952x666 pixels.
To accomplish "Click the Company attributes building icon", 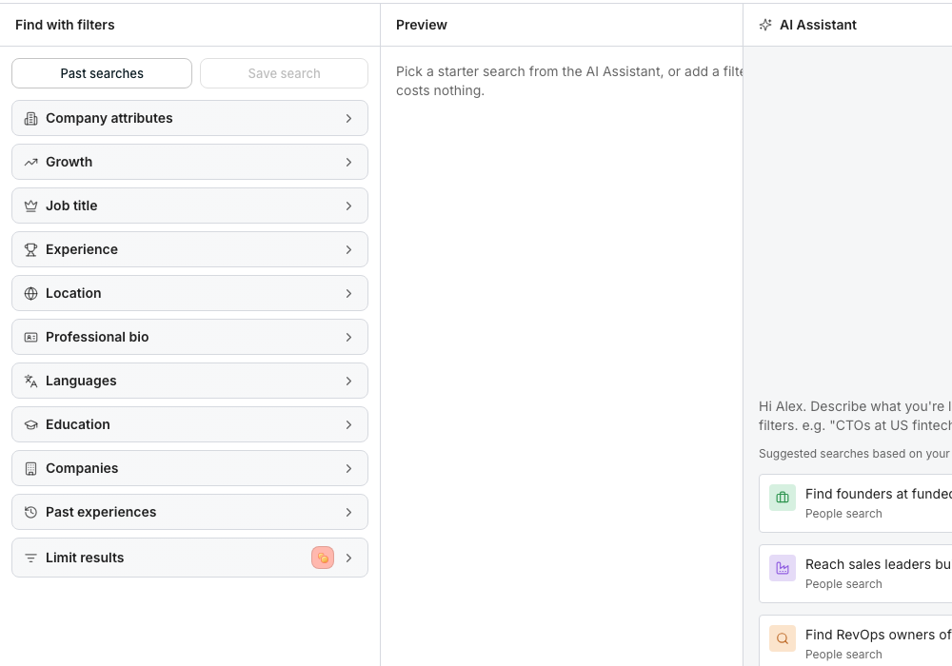I will 31,118.
